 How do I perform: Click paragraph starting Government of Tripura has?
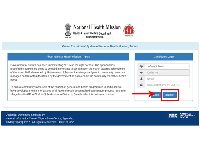tap(68, 72)
